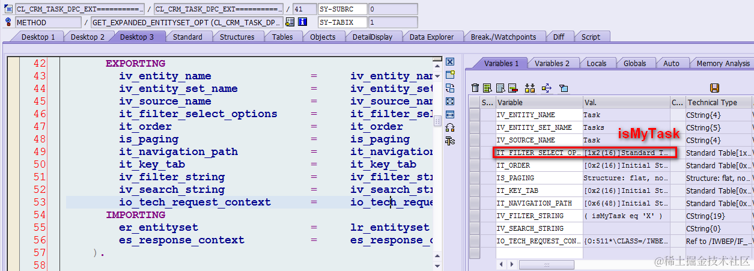Viewport: 754px width, 271px height.
Task: Click the GET_EXPANDED_ENTITYSET_OPT method name field
Action: [187, 22]
